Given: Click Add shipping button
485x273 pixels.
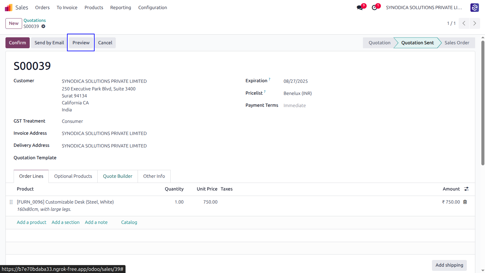Looking at the screenshot, I should pyautogui.click(x=449, y=265).
